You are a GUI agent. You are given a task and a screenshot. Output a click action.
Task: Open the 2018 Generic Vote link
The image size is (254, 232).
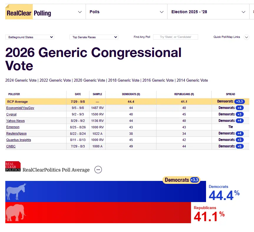tap(124, 80)
